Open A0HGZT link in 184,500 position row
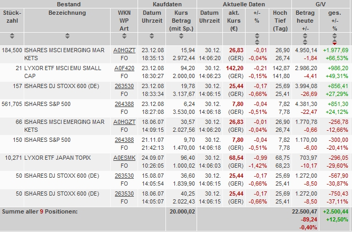 point(124,50)
